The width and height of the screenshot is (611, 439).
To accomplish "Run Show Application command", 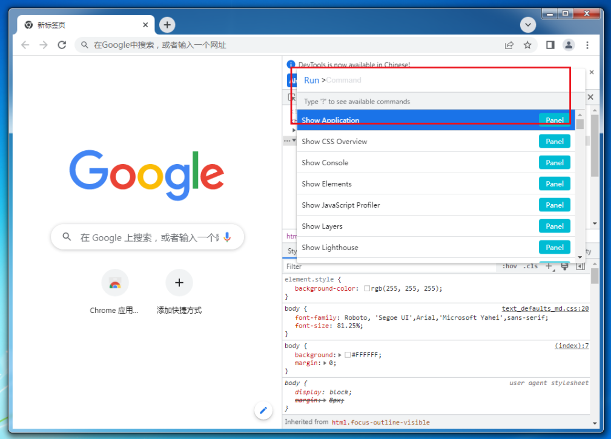I will (435, 120).
